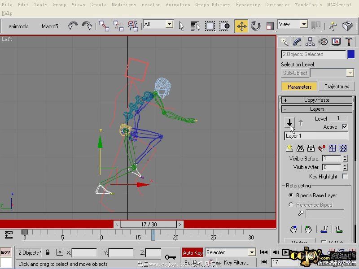Click the Redo arrow icon
The image size is (359, 269).
[x=87, y=26]
